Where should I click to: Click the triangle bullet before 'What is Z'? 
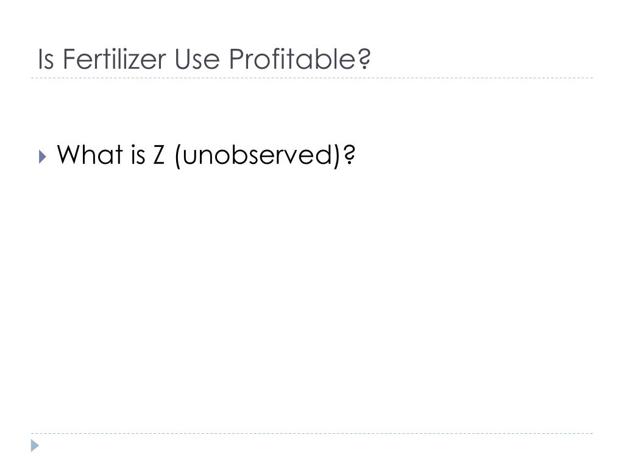(x=43, y=157)
